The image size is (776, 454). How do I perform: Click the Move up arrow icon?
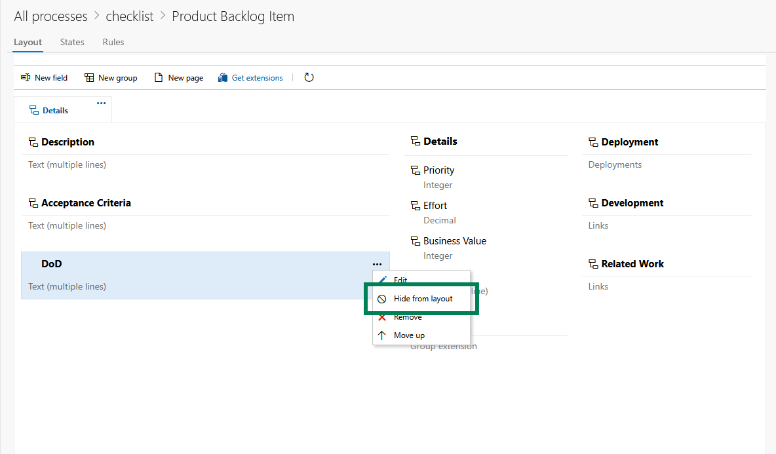point(383,335)
